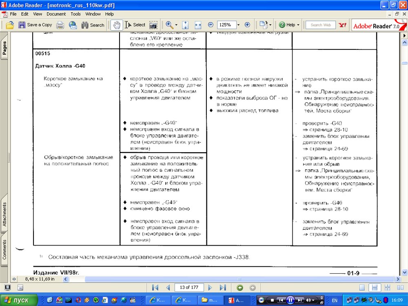Open the Comments side panel tab
This screenshot has width=408, height=306.
4,249
